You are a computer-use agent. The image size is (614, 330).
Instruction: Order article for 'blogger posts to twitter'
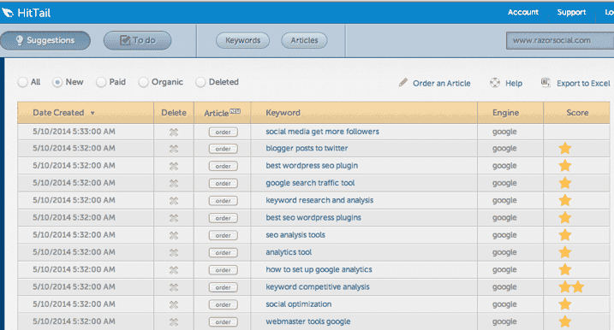coord(224,149)
